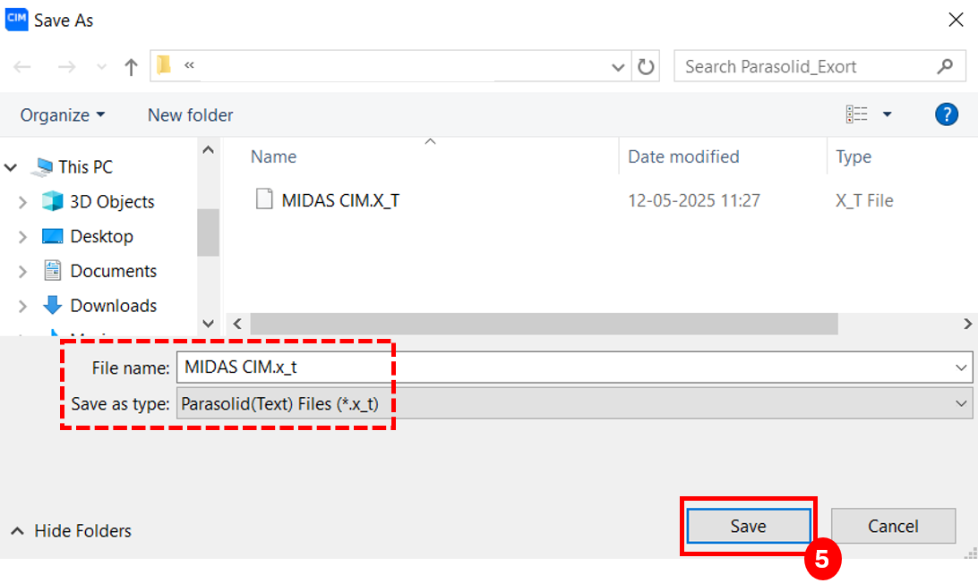
Task: Open the Organize menu
Action: tap(63, 115)
